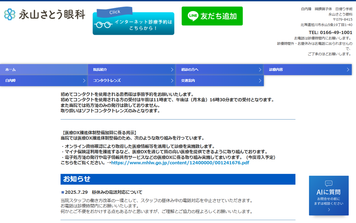Click the LINE speech bubble icon

[193, 16]
